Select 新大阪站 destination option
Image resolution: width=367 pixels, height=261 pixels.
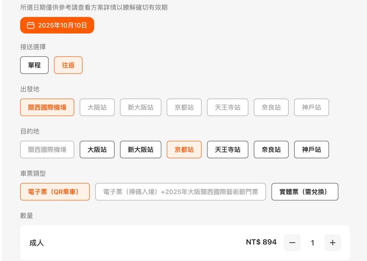click(x=140, y=149)
